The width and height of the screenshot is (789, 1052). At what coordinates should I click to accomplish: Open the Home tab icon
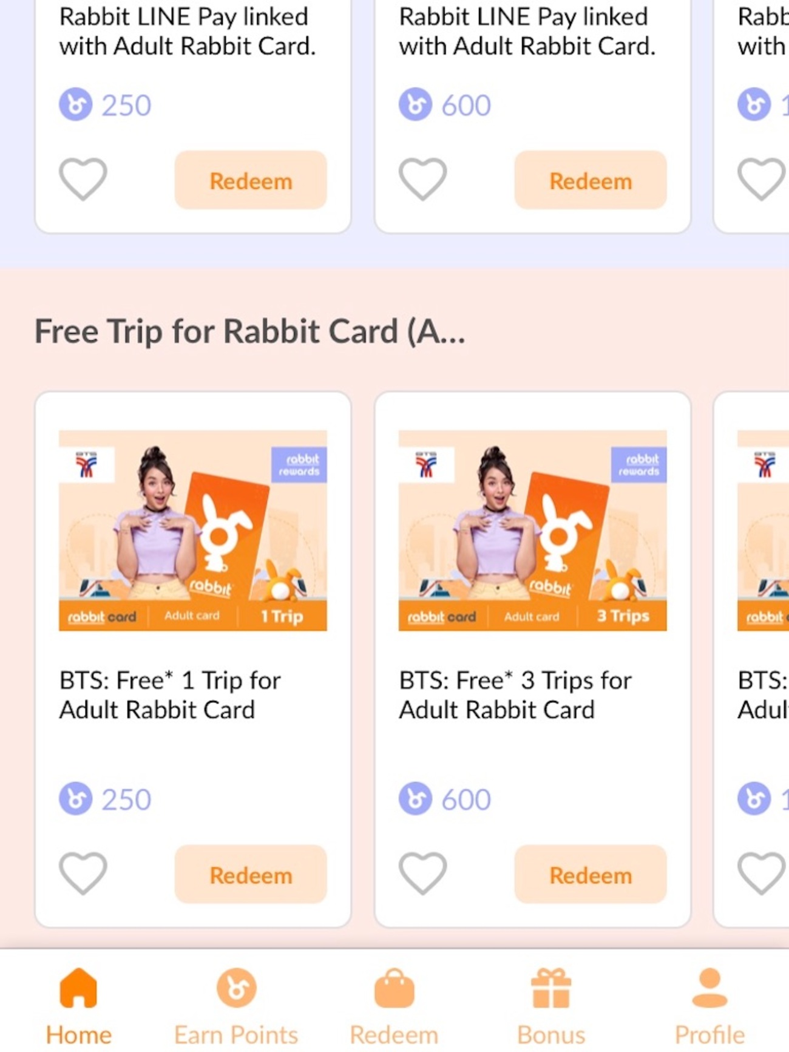pyautogui.click(x=78, y=988)
